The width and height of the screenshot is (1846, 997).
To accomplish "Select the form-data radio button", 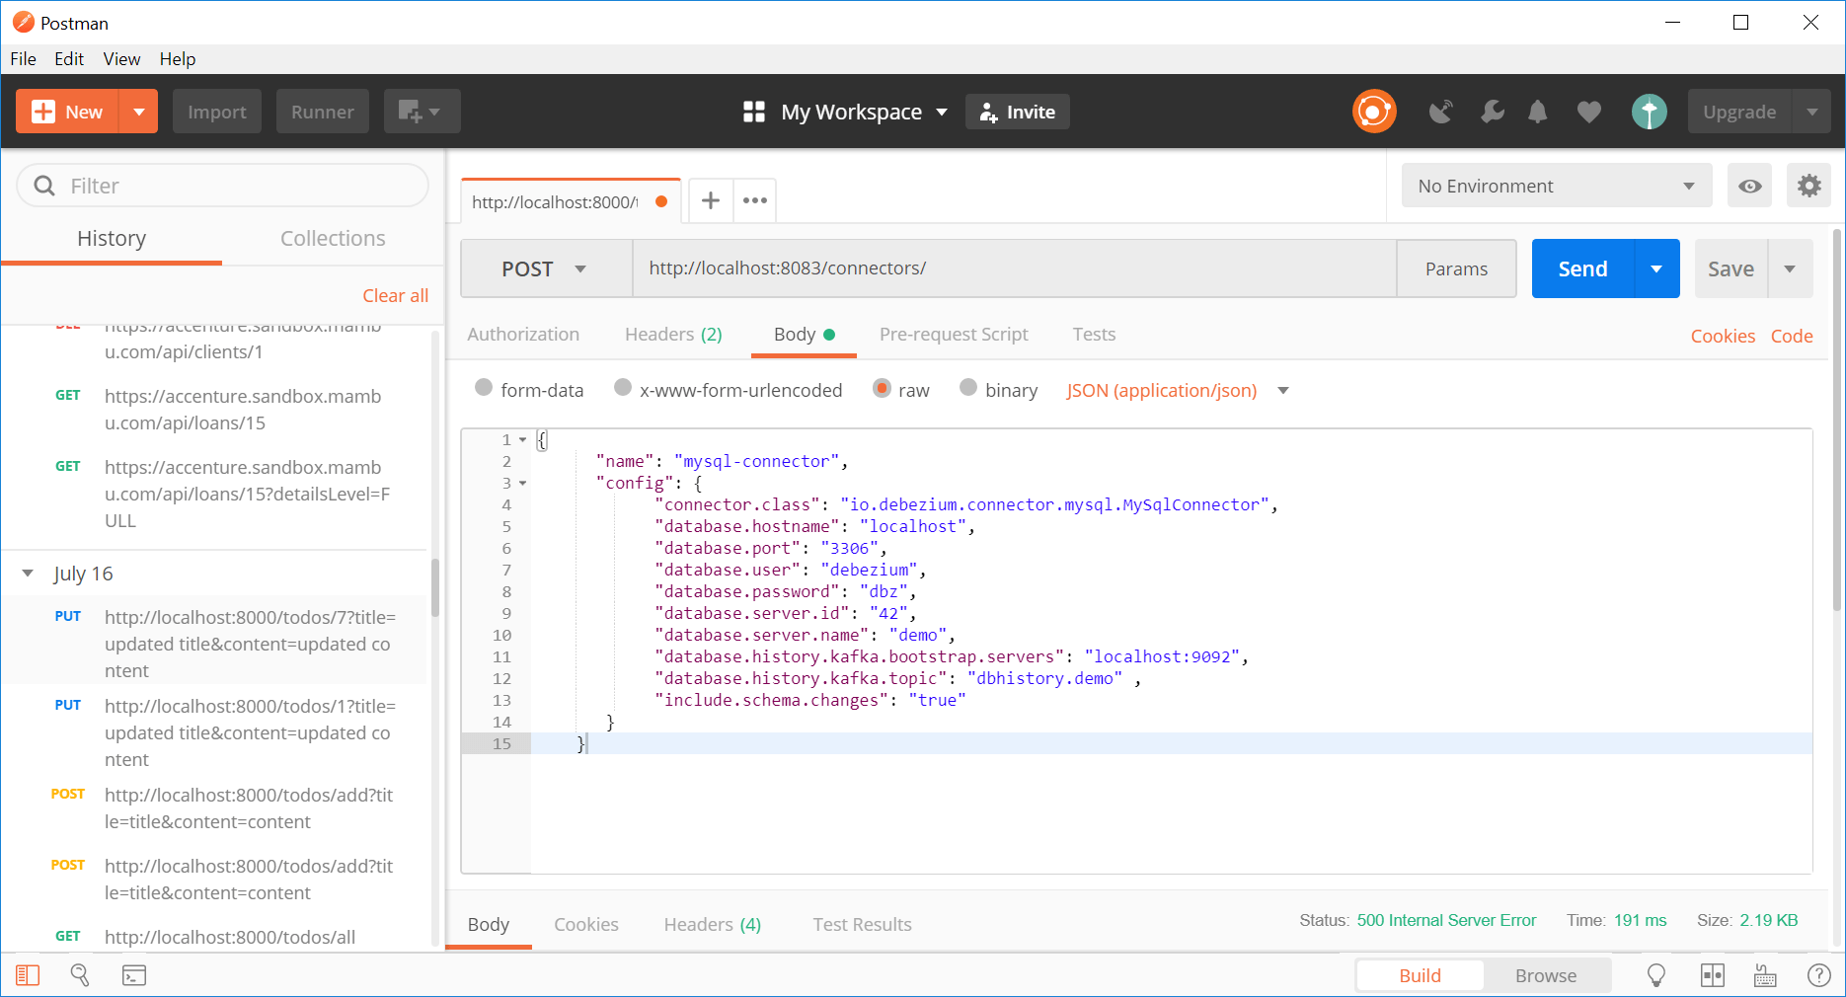I will (x=483, y=389).
